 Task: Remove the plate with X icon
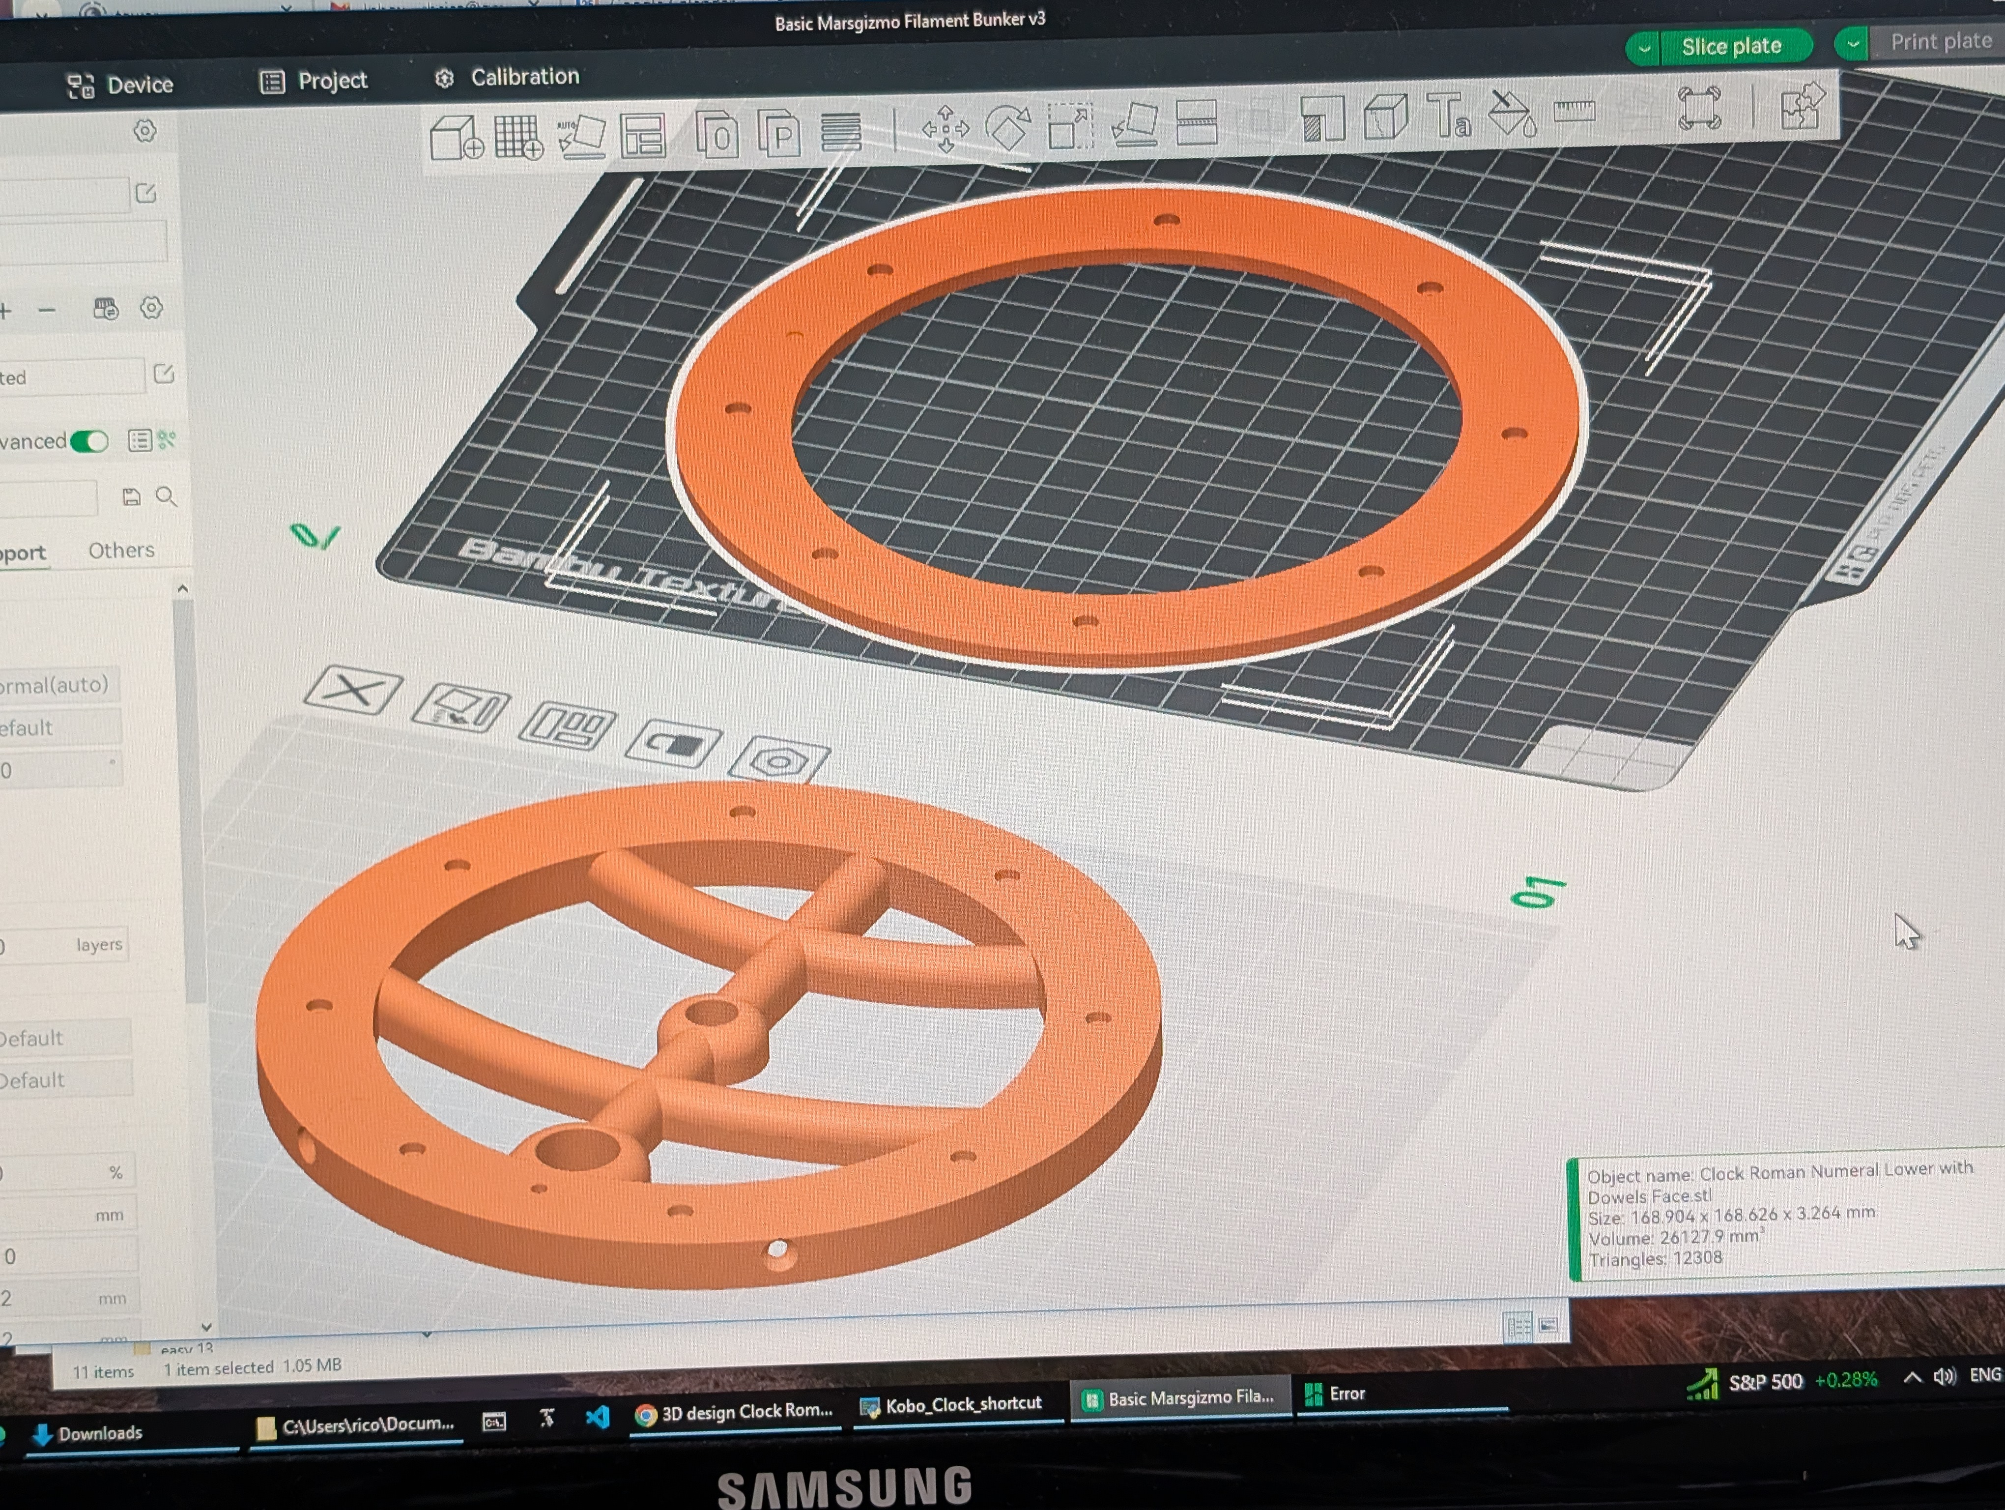(353, 692)
